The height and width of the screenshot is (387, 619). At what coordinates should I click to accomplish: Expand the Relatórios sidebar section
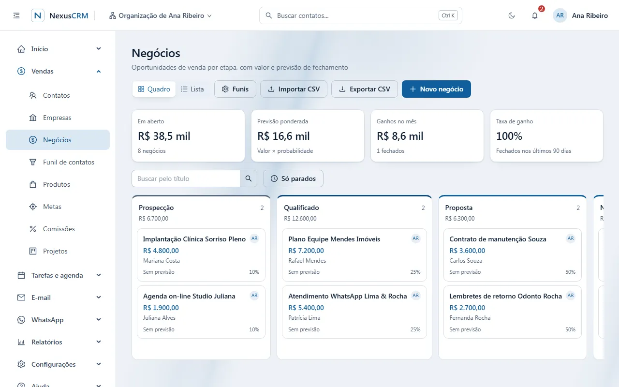pyautogui.click(x=58, y=342)
